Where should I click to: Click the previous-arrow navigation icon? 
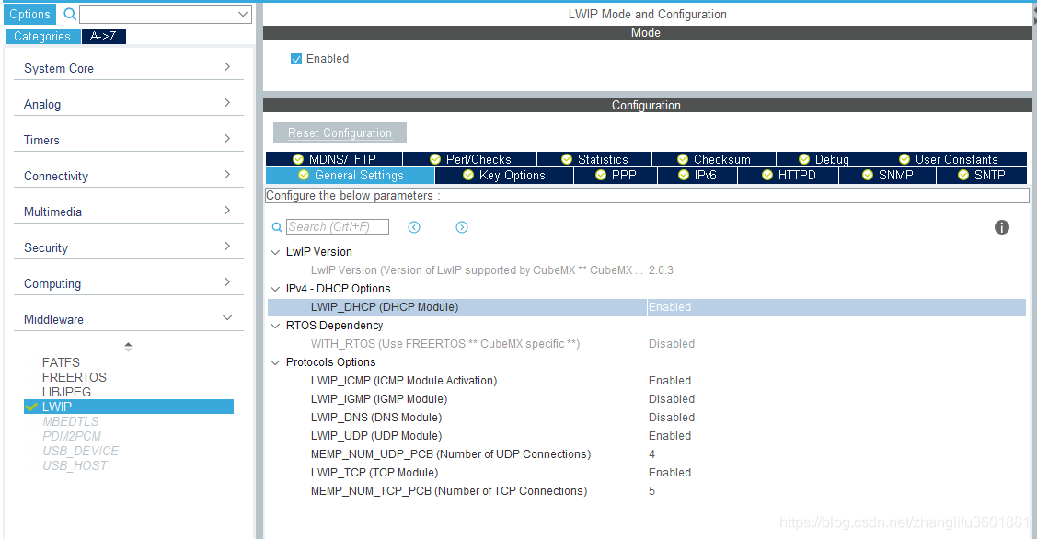point(414,226)
